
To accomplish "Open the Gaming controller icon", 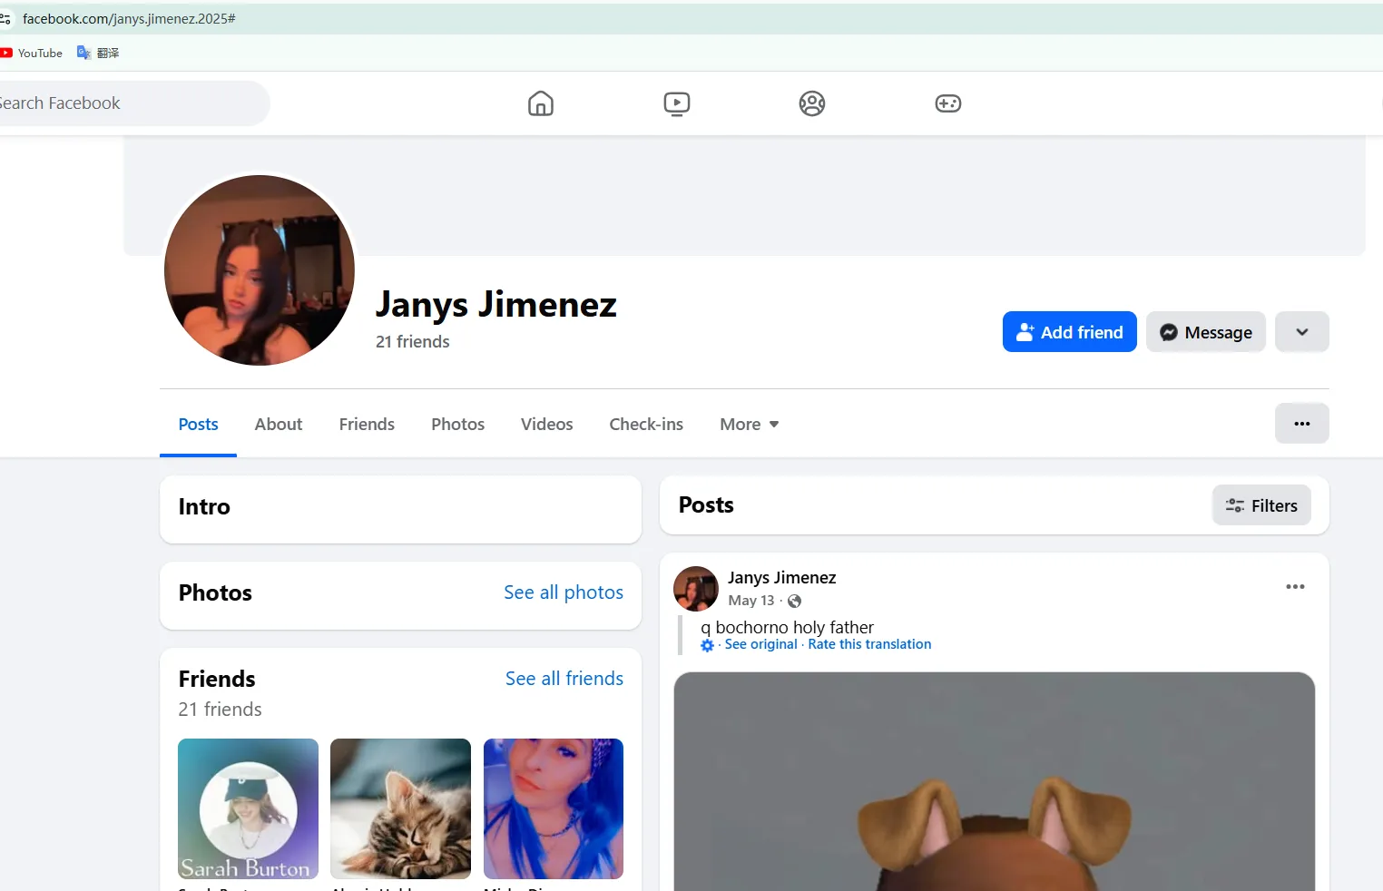I will coord(948,103).
